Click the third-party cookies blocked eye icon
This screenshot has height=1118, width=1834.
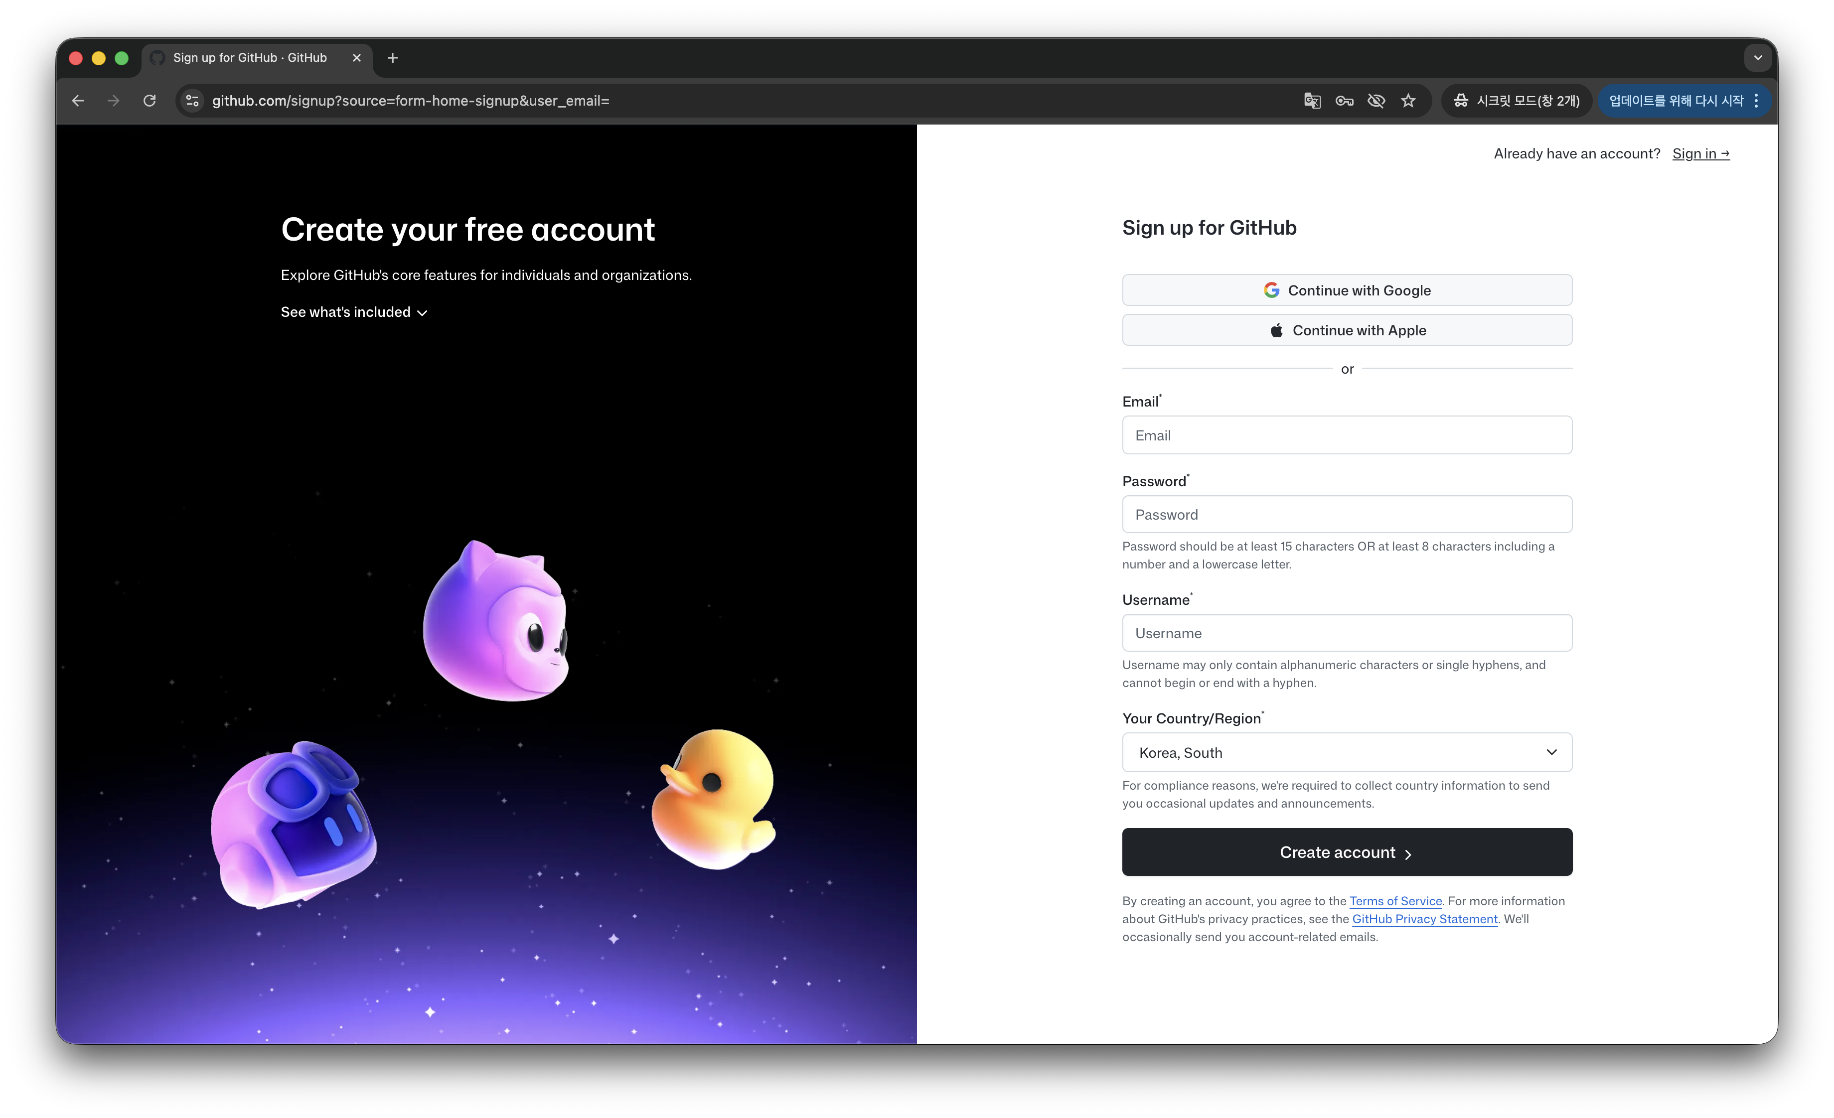click(x=1376, y=101)
